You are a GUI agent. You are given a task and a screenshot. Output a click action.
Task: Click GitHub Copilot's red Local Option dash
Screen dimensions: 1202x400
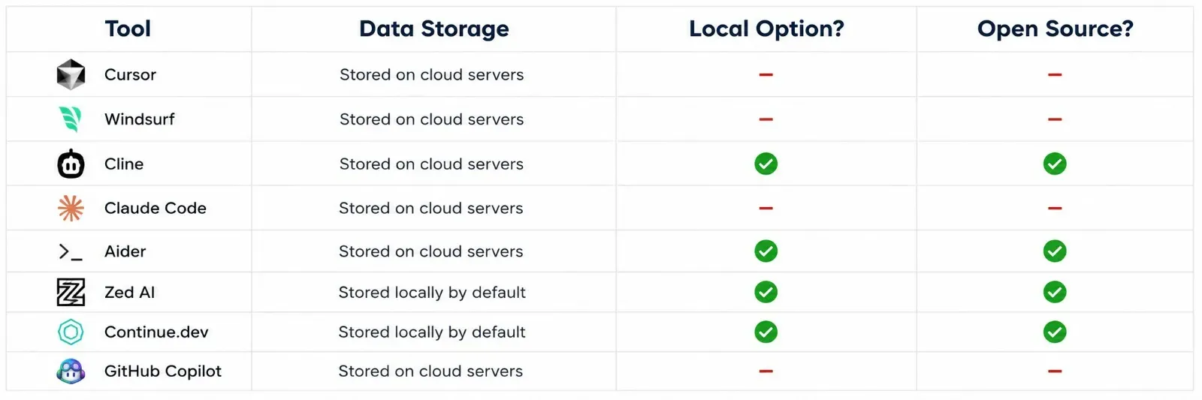tap(766, 371)
